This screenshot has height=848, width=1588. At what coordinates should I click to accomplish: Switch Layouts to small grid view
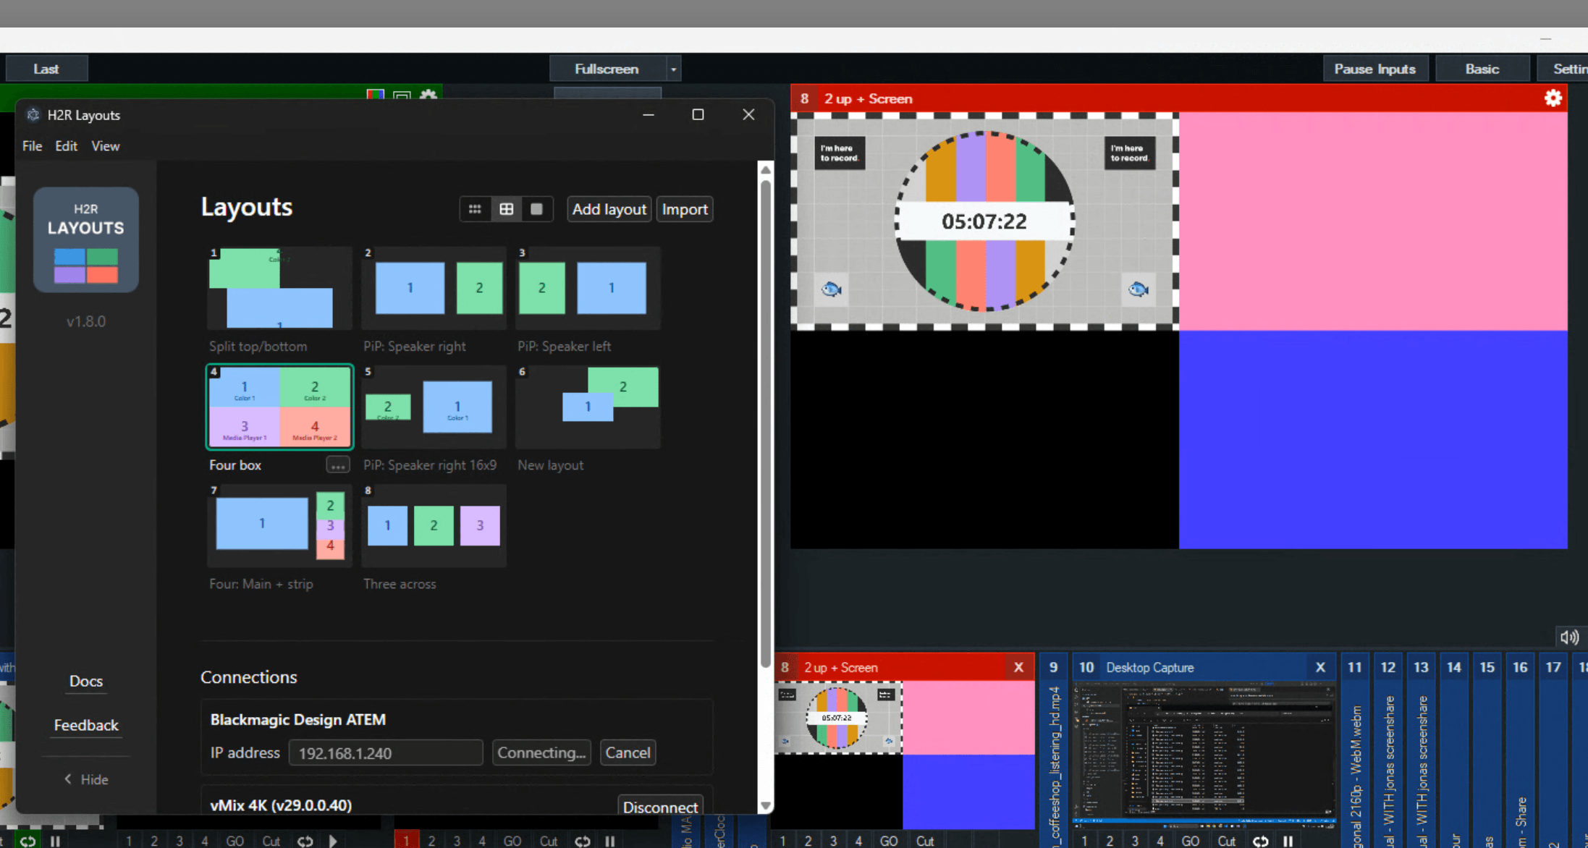(x=475, y=209)
